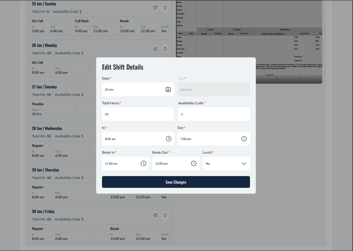Click the edit pencil icon for 25 Jan Sunday
This screenshot has width=353, height=251.
click(155, 8)
